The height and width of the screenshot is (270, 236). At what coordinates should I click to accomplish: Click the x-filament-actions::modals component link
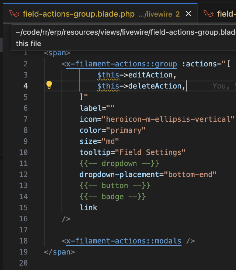click(x=124, y=241)
